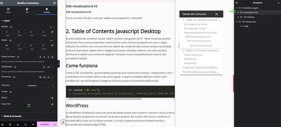Toggle linked values for Rientro

coord(52,45)
